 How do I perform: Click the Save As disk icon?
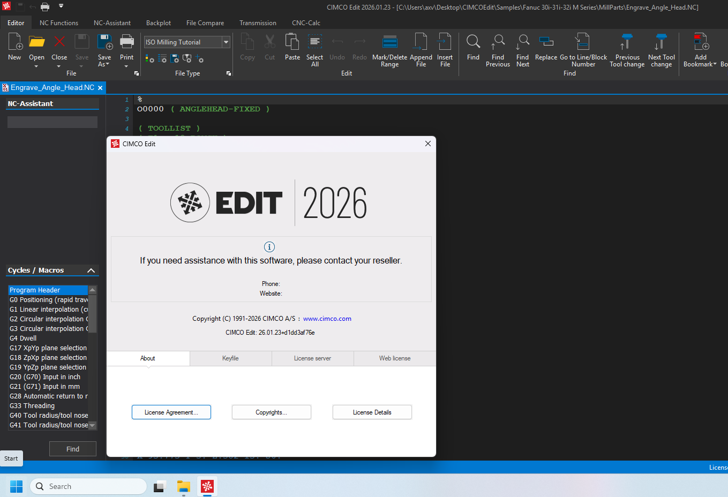tap(104, 42)
